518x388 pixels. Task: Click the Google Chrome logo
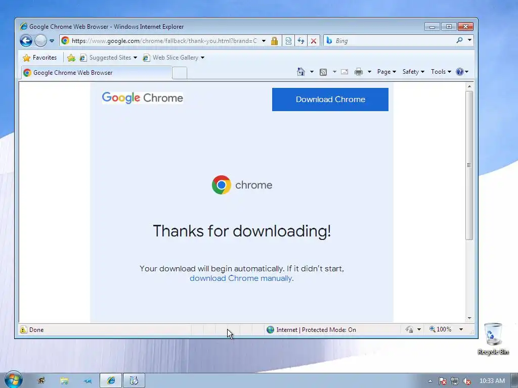[x=142, y=98]
